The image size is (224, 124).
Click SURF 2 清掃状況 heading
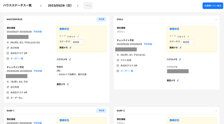pos(174,120)
